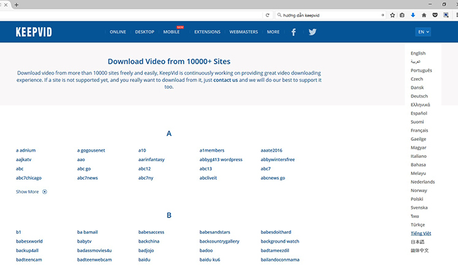Open the ba bamail link

[87, 232]
